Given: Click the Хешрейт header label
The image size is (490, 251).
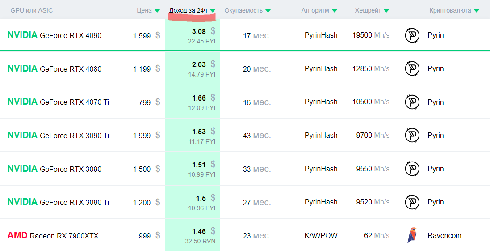Looking at the screenshot, I should click(368, 10).
